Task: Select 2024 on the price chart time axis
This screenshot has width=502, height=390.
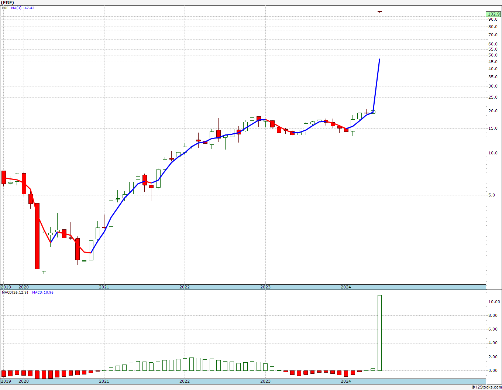Action: (x=346, y=287)
